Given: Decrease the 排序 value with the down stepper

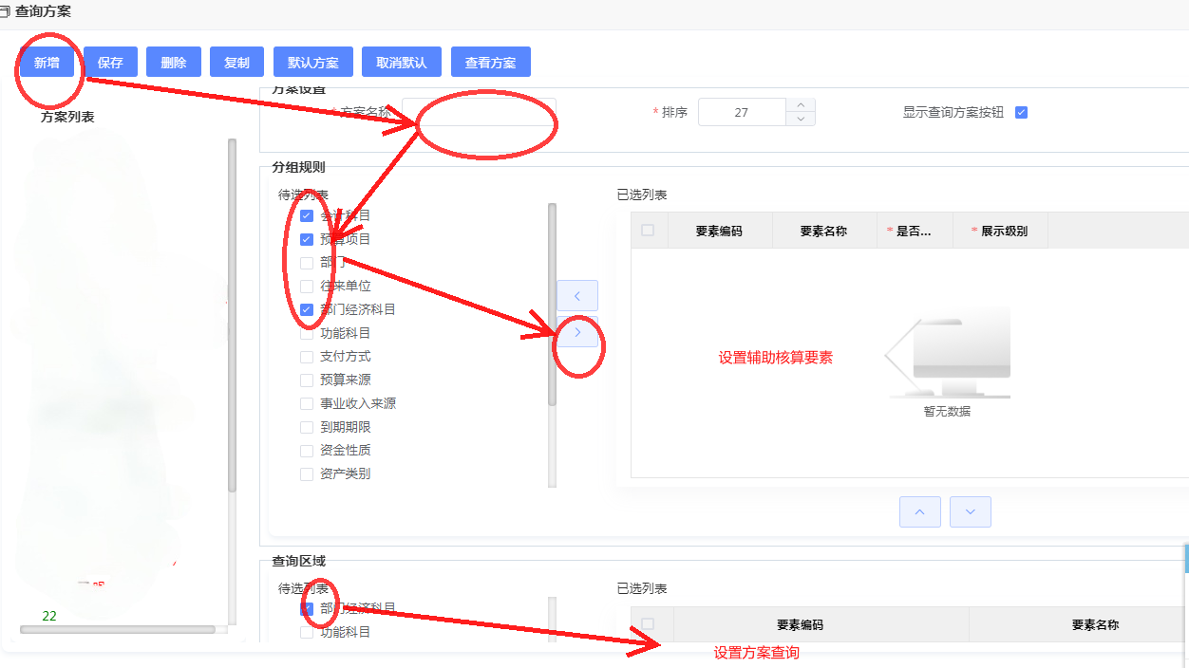Looking at the screenshot, I should coord(801,120).
